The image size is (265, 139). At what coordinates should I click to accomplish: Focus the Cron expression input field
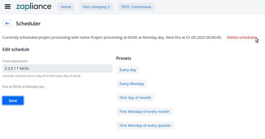(57, 69)
